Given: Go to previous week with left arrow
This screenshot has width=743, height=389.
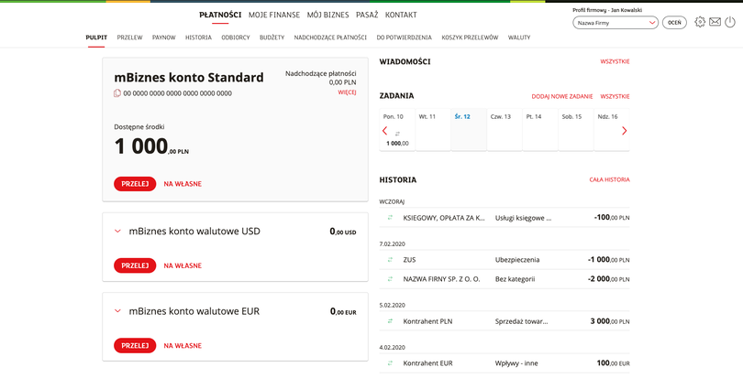Looking at the screenshot, I should click(384, 131).
